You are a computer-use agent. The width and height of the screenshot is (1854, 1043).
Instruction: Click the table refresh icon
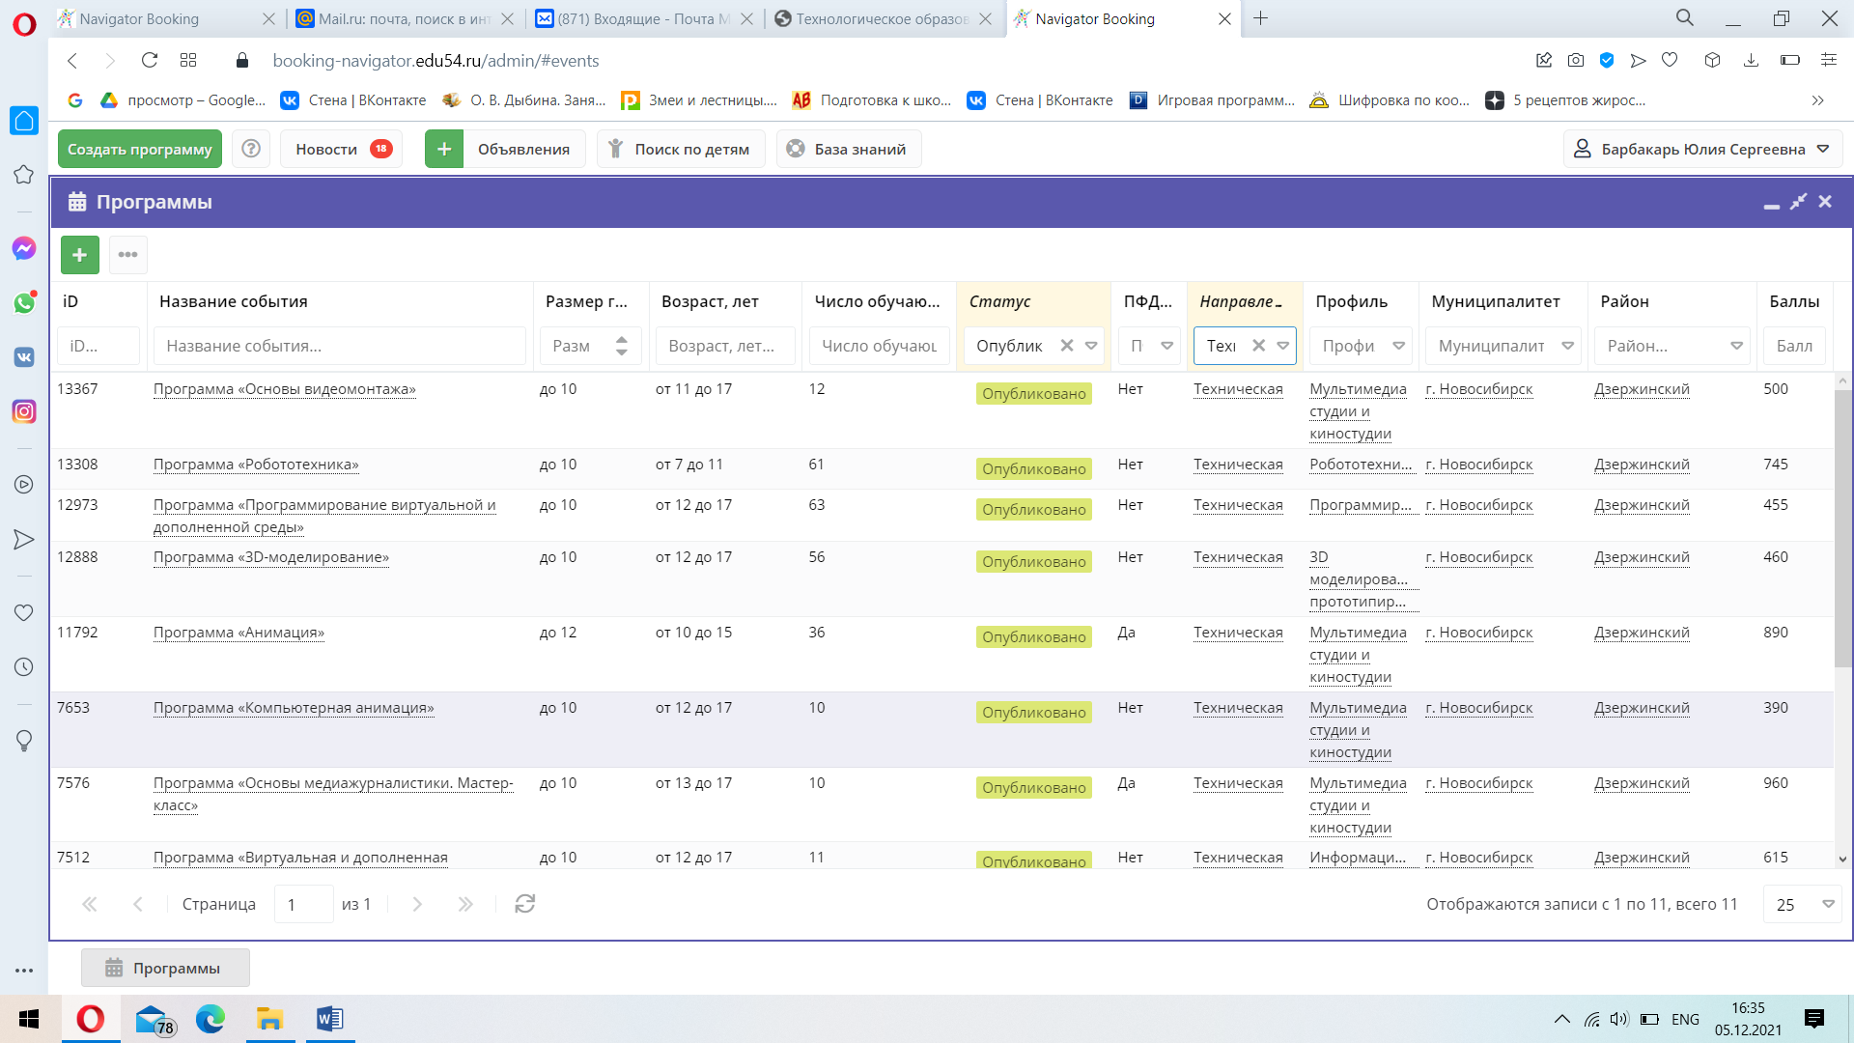(524, 904)
